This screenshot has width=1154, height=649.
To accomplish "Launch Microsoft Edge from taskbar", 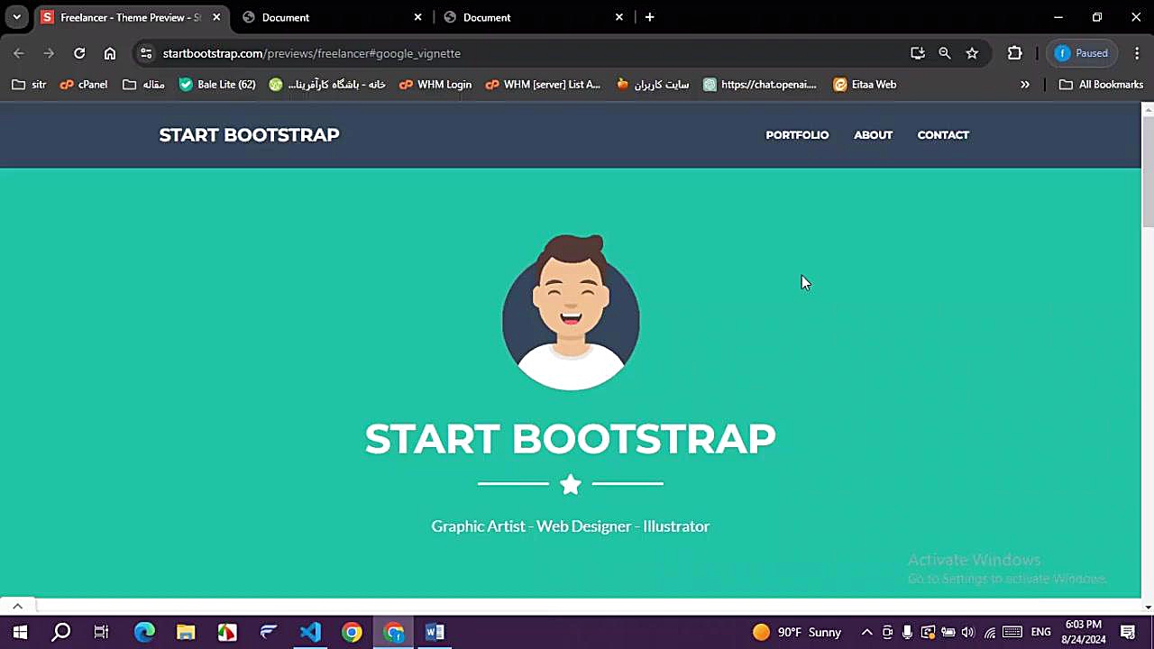I will coord(144,632).
